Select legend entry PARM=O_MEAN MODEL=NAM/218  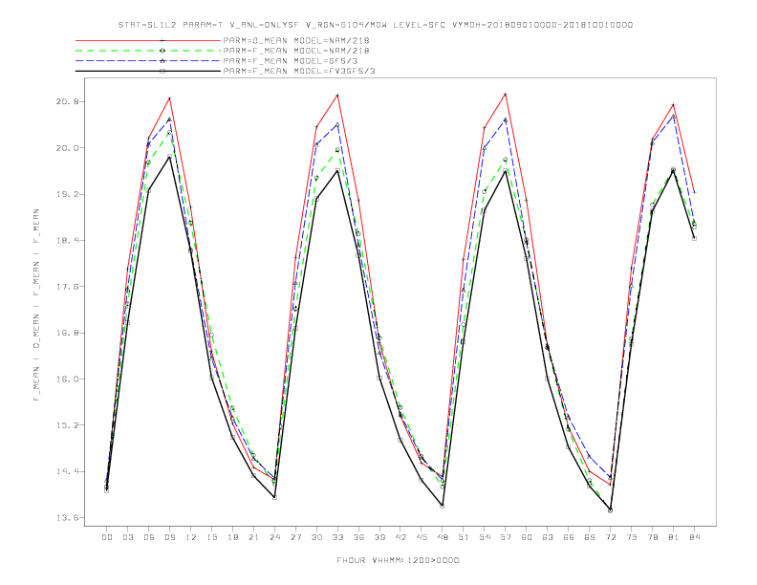pyautogui.click(x=296, y=40)
